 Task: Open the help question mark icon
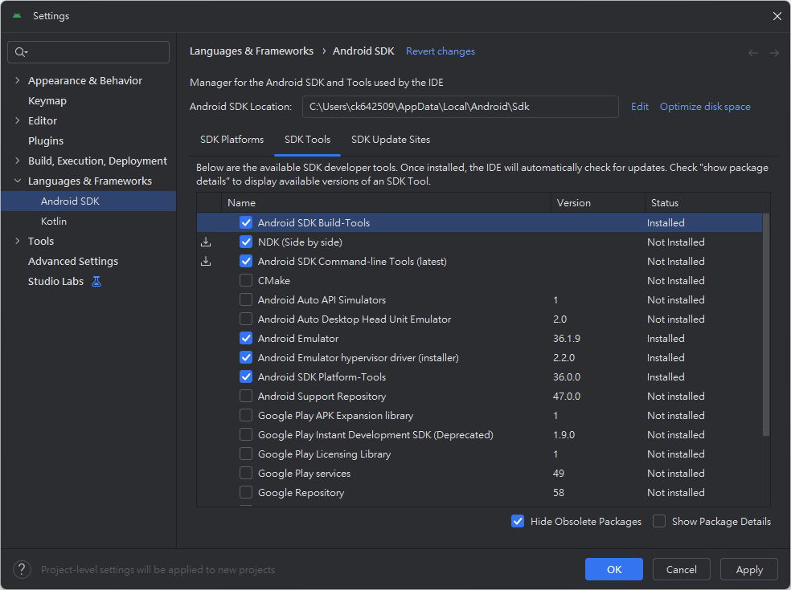[x=22, y=569]
